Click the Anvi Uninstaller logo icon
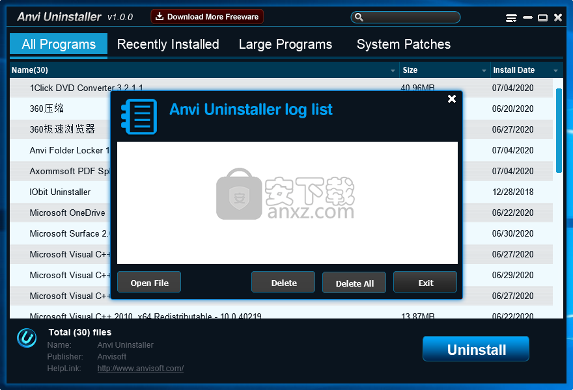Viewport: 573px width, 390px height. coord(27,338)
